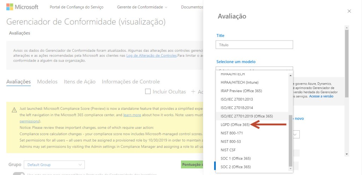Open the Informações de Controle tab
362x175 pixels.
pos(131,82)
